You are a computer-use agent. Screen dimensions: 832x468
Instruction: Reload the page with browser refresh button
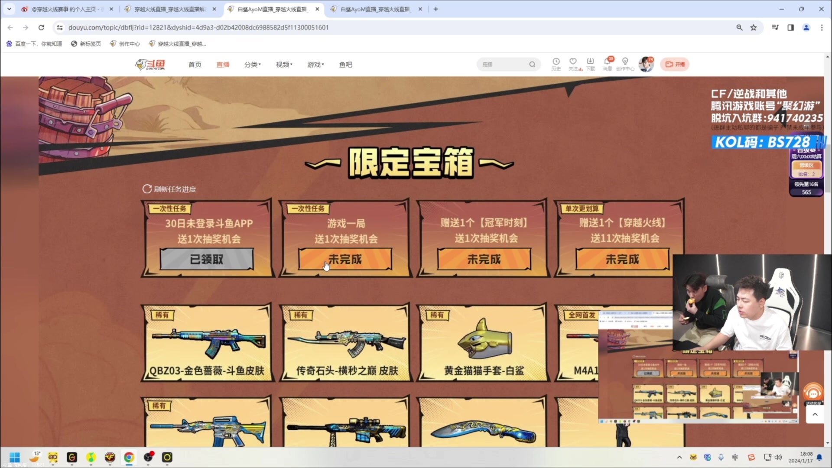(x=41, y=27)
